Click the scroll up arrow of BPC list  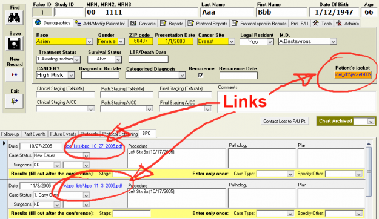pyautogui.click(x=369, y=144)
